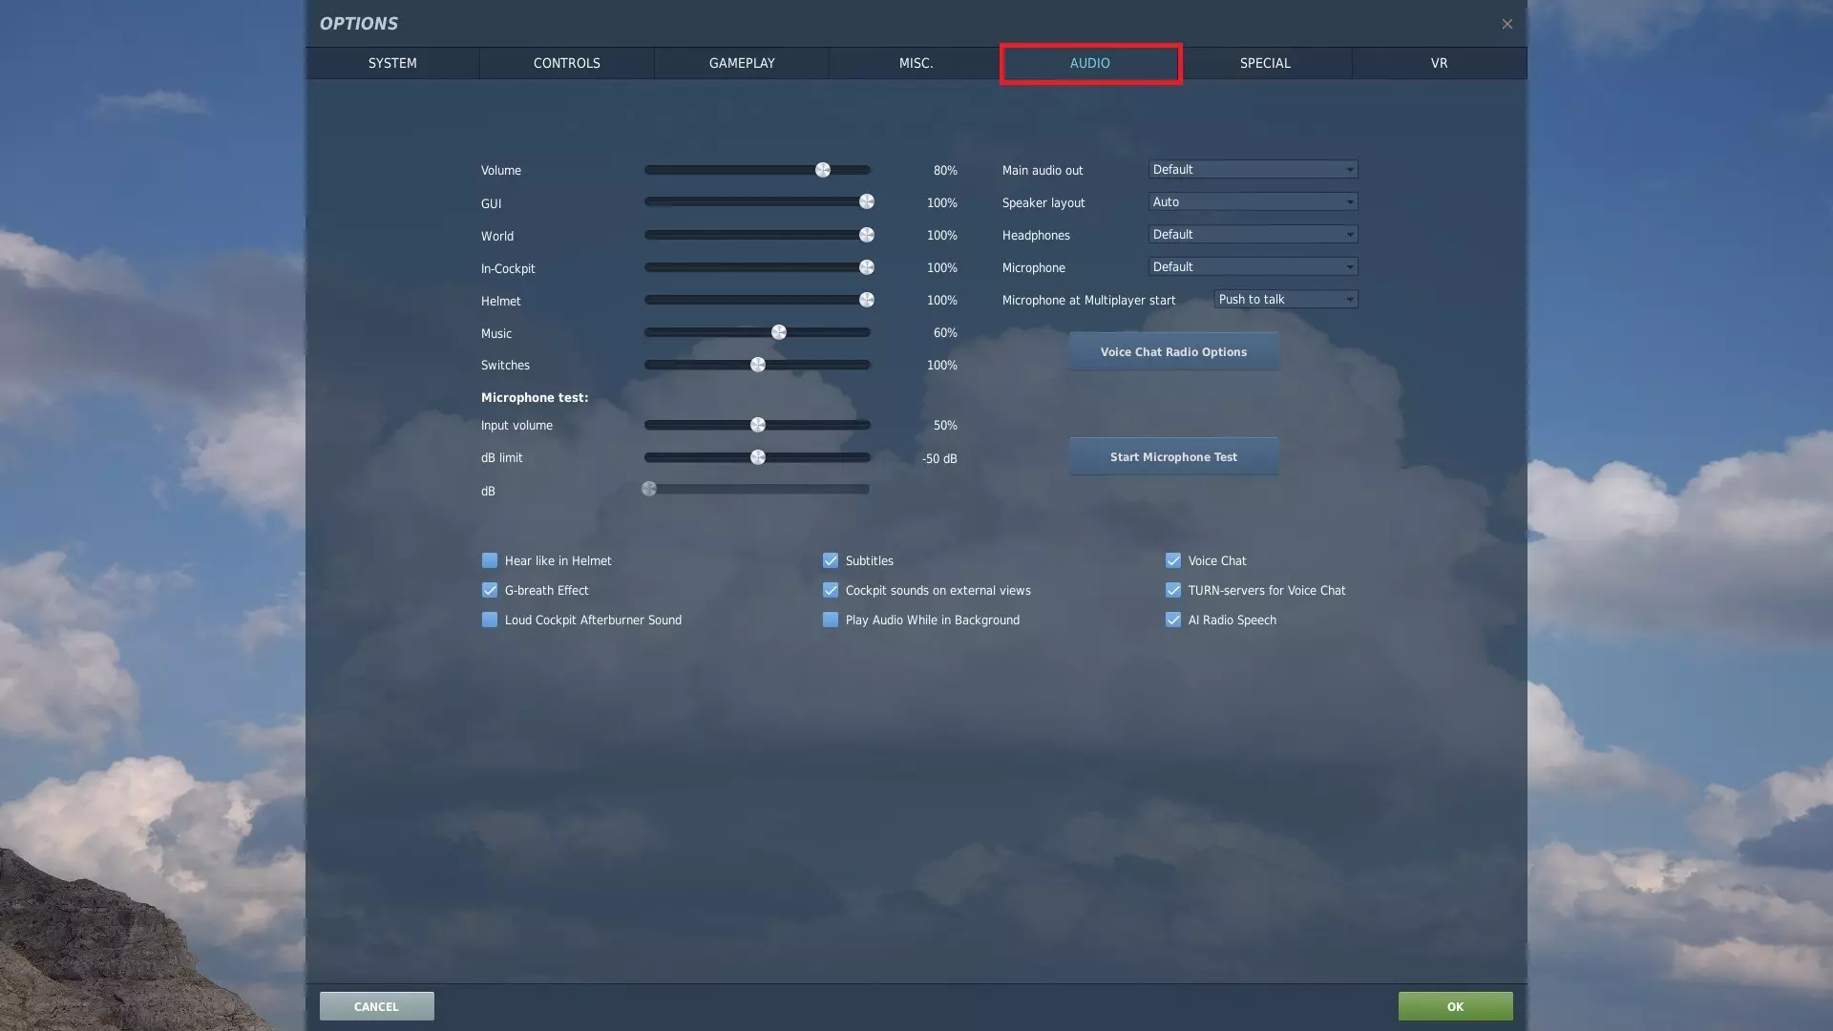Uncheck AI Radio Speech
The width and height of the screenshot is (1833, 1031).
pos(1173,620)
